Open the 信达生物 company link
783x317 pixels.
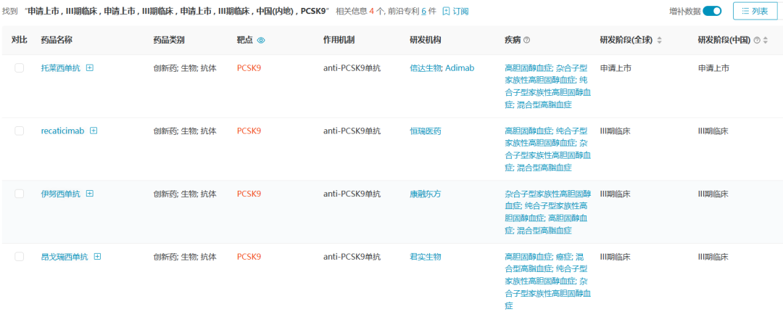(426, 68)
